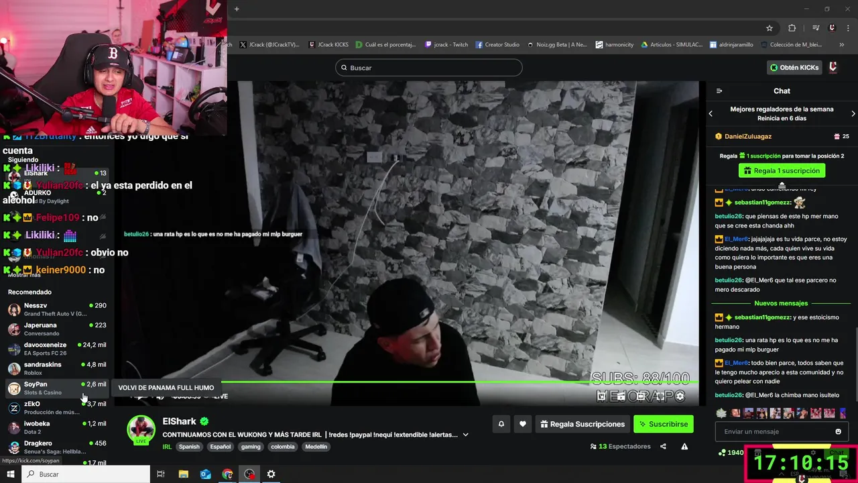The image size is (858, 483).
Task: Open Windows Start menu
Action: click(11, 474)
